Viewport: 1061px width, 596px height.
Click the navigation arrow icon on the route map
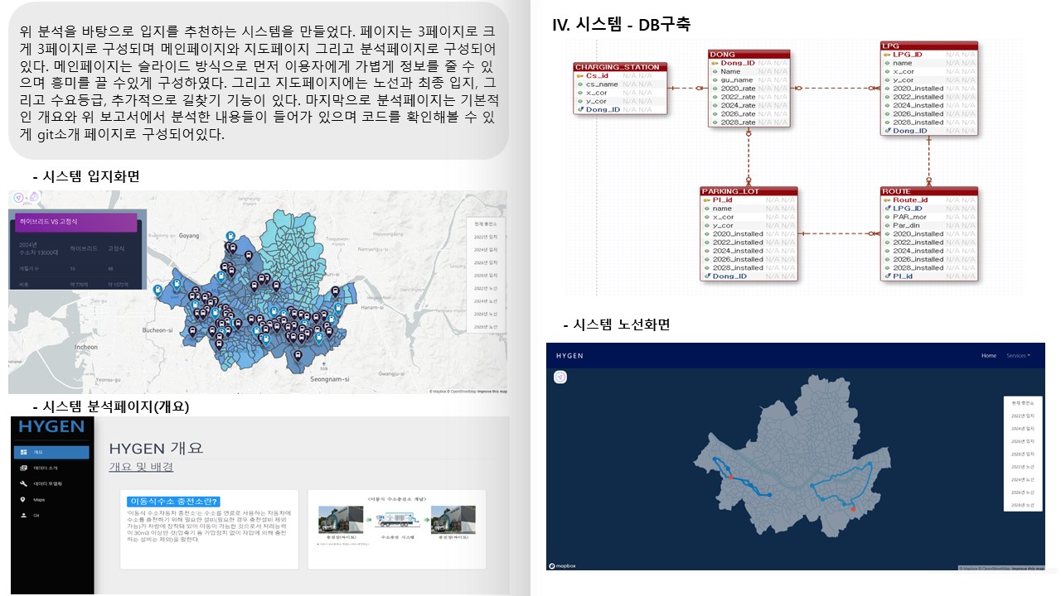click(x=560, y=377)
